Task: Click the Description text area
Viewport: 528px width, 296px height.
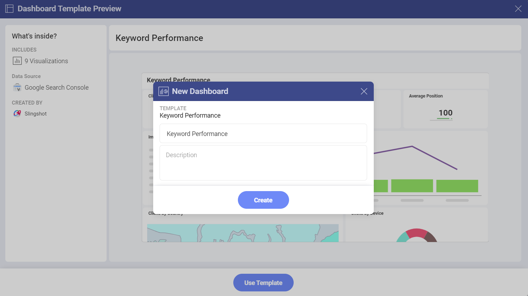Action: coord(263,163)
